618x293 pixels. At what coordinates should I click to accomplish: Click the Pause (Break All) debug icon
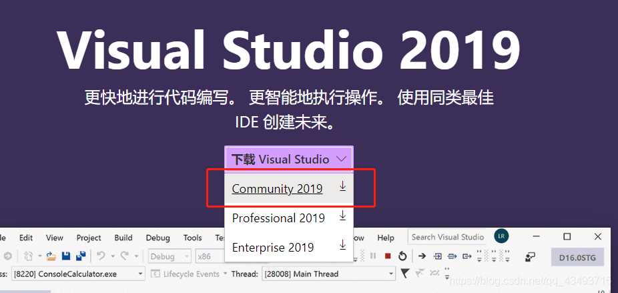tap(373, 256)
